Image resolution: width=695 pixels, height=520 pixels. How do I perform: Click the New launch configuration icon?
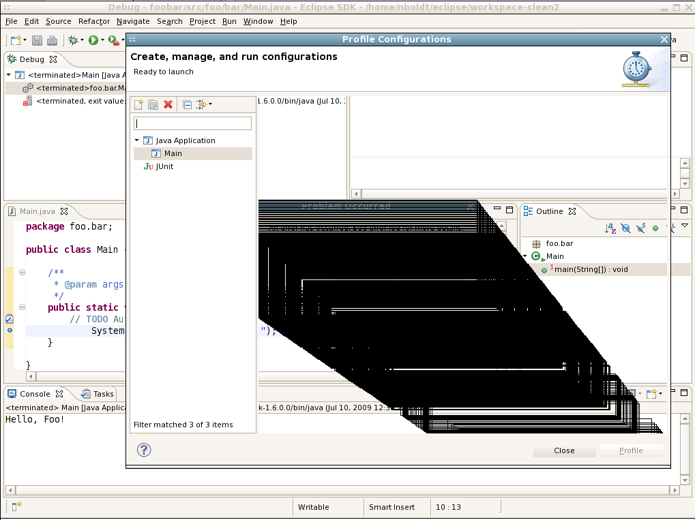tap(138, 104)
